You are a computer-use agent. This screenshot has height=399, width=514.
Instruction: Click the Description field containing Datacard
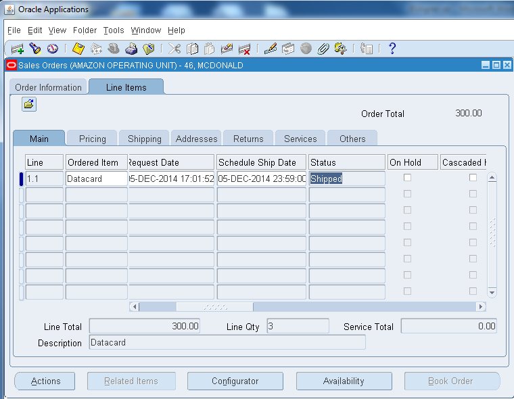(x=227, y=342)
